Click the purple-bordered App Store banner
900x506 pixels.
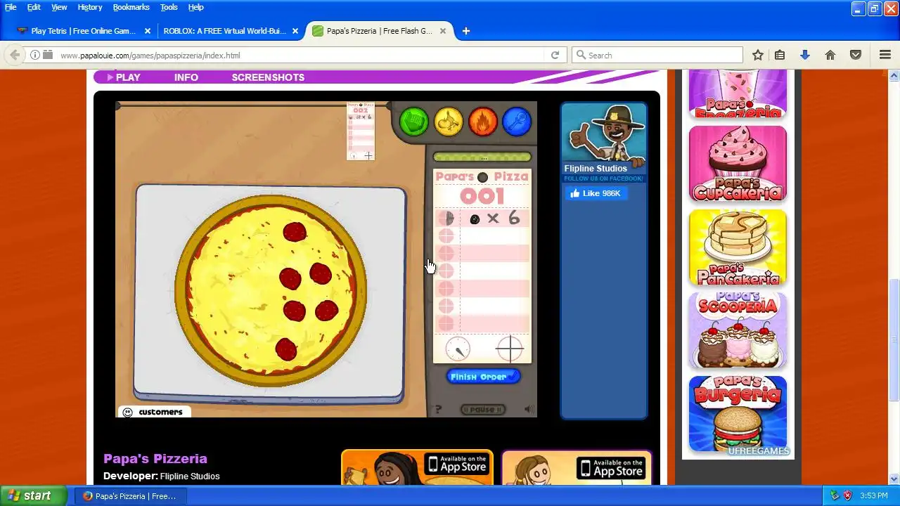point(577,467)
